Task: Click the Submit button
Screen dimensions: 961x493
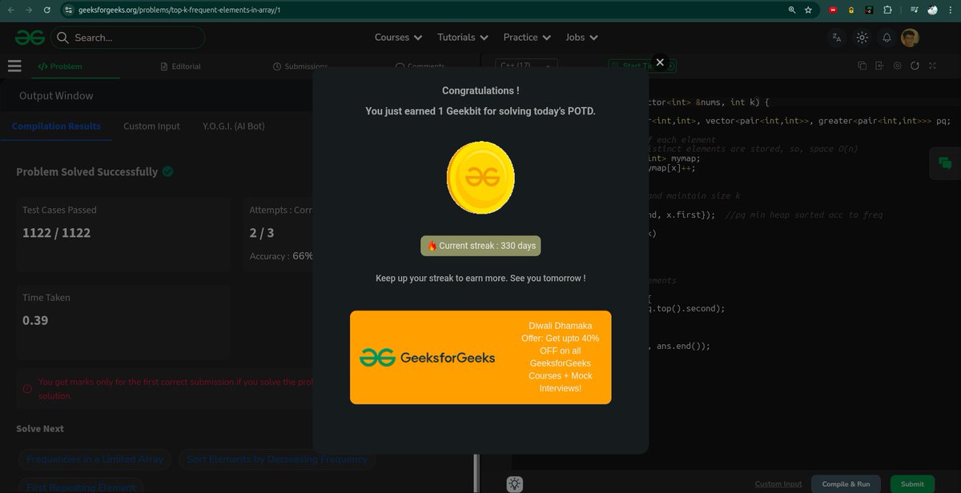Action: (x=912, y=484)
